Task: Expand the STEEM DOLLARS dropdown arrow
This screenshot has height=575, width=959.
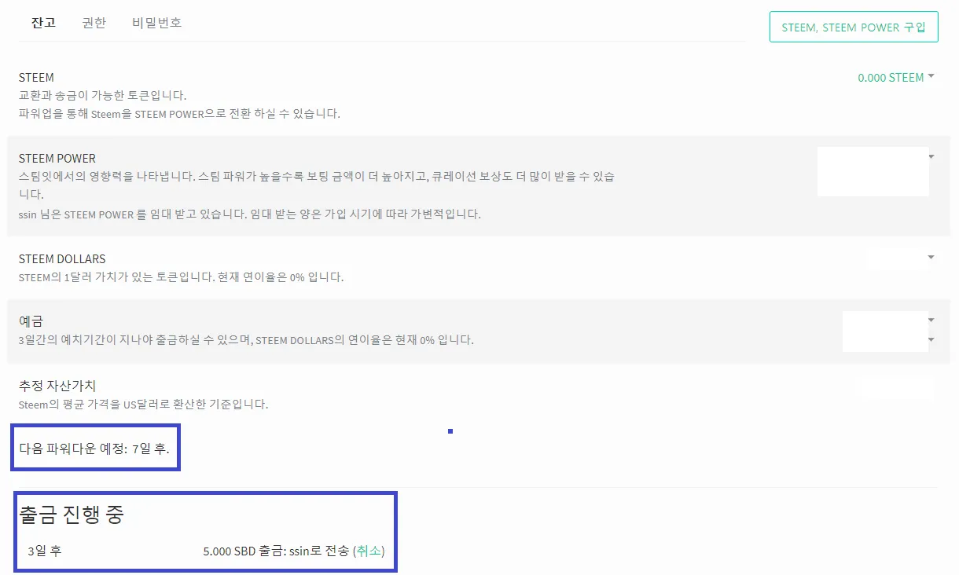Action: click(931, 258)
